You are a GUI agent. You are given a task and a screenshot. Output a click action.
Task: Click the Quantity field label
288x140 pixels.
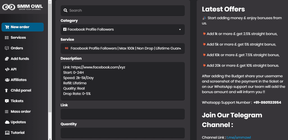pyautogui.click(x=69, y=124)
